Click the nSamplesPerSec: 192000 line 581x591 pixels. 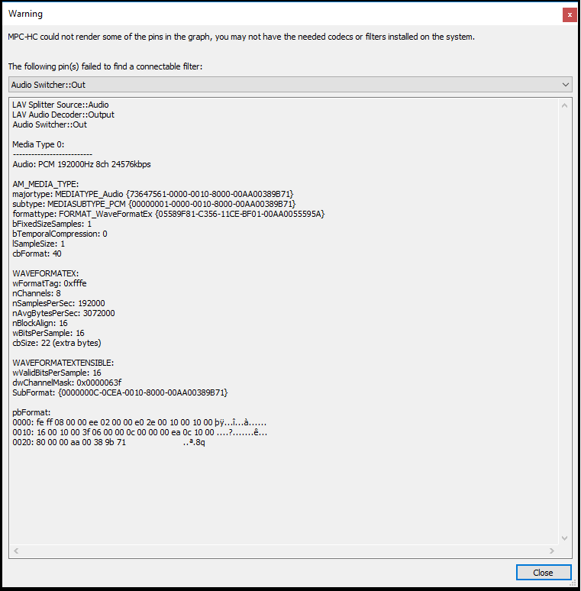(59, 303)
